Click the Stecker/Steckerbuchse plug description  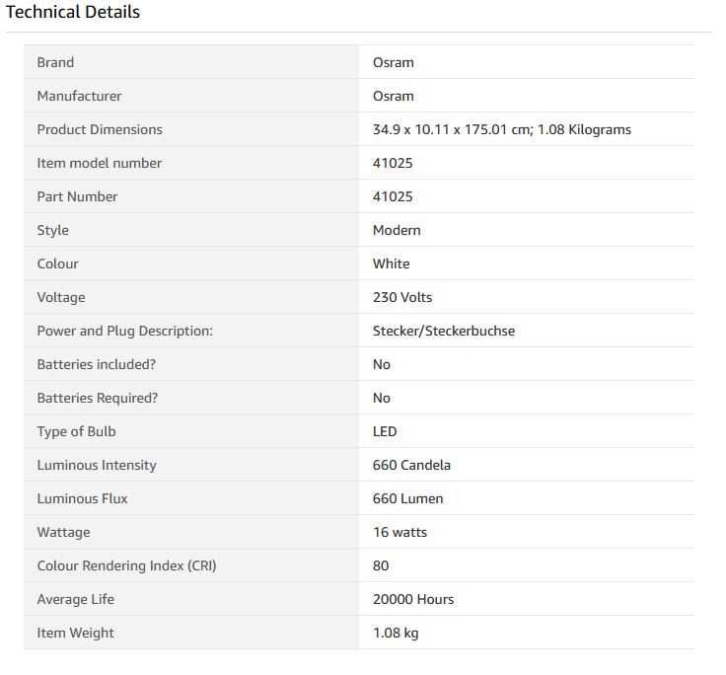pyautogui.click(x=444, y=331)
